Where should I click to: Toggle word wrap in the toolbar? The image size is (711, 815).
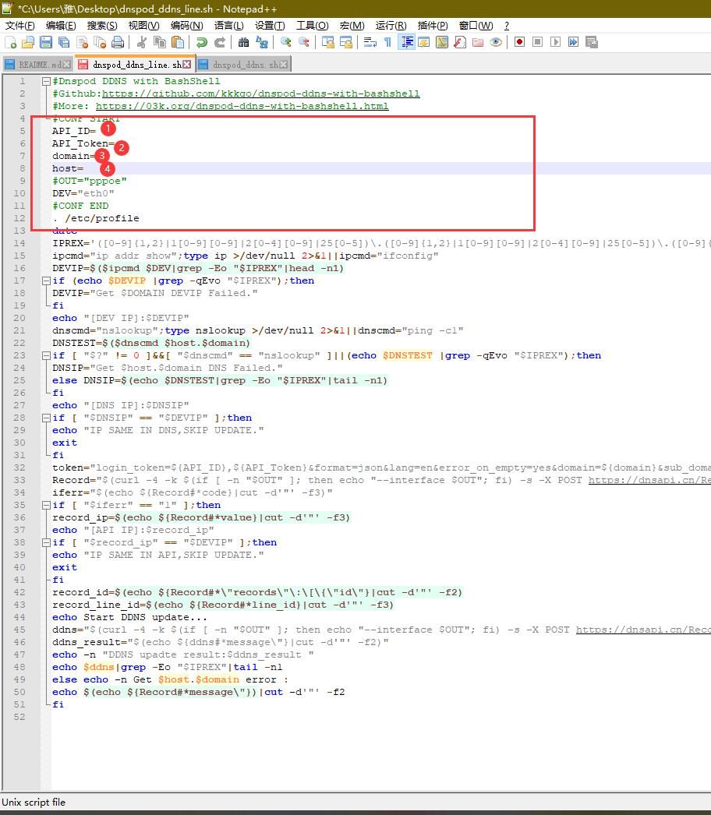point(370,42)
